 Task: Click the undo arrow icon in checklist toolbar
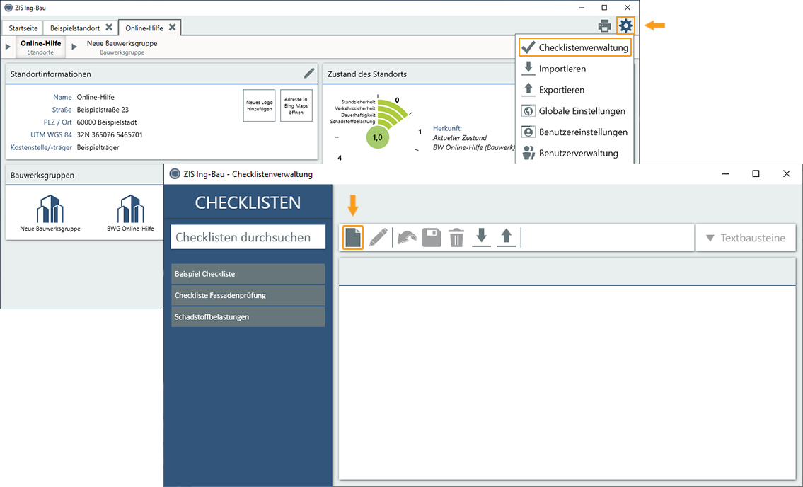tap(406, 237)
